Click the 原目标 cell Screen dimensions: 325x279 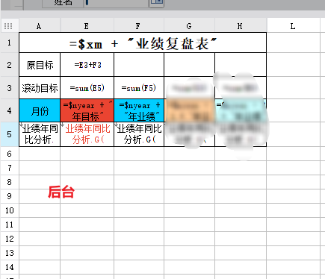(40, 65)
